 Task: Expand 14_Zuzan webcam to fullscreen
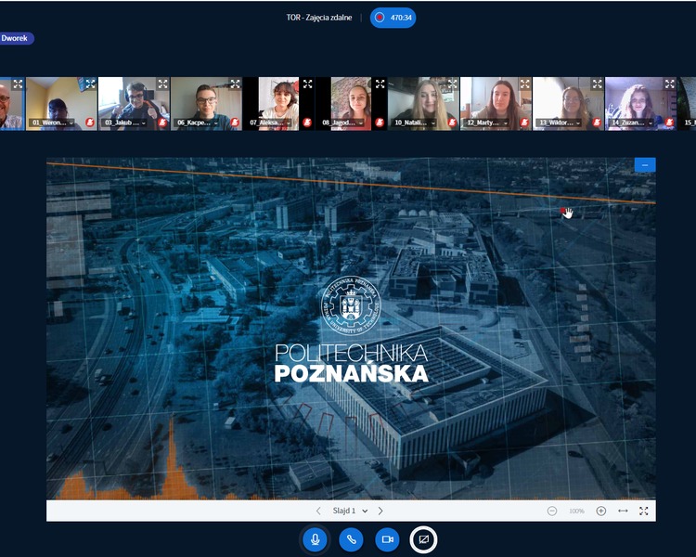pos(669,84)
